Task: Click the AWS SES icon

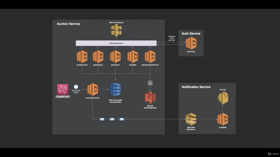Action: [x=223, y=98]
